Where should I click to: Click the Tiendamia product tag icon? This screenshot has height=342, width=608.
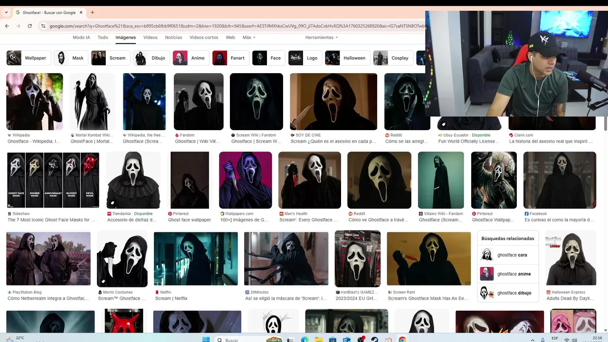click(x=113, y=203)
